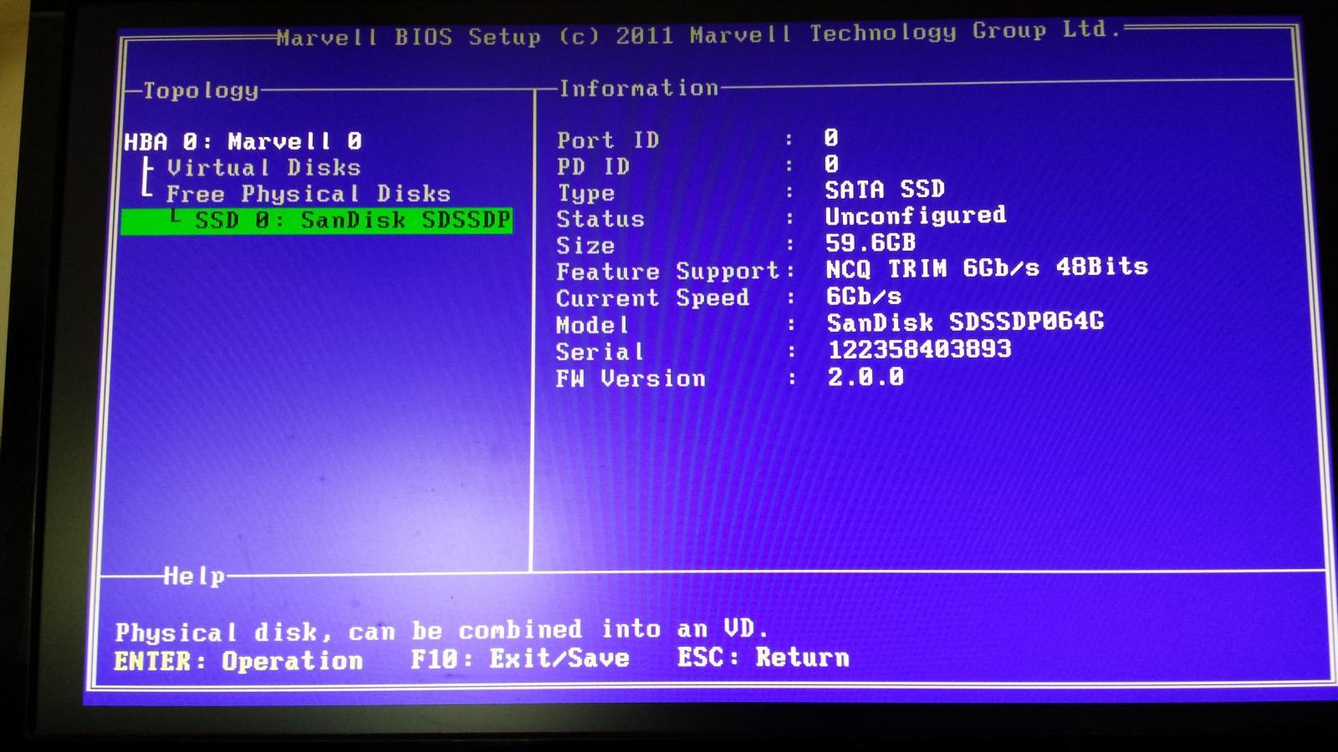Click the Information panel heading
This screenshot has height=752, width=1338.
click(639, 88)
